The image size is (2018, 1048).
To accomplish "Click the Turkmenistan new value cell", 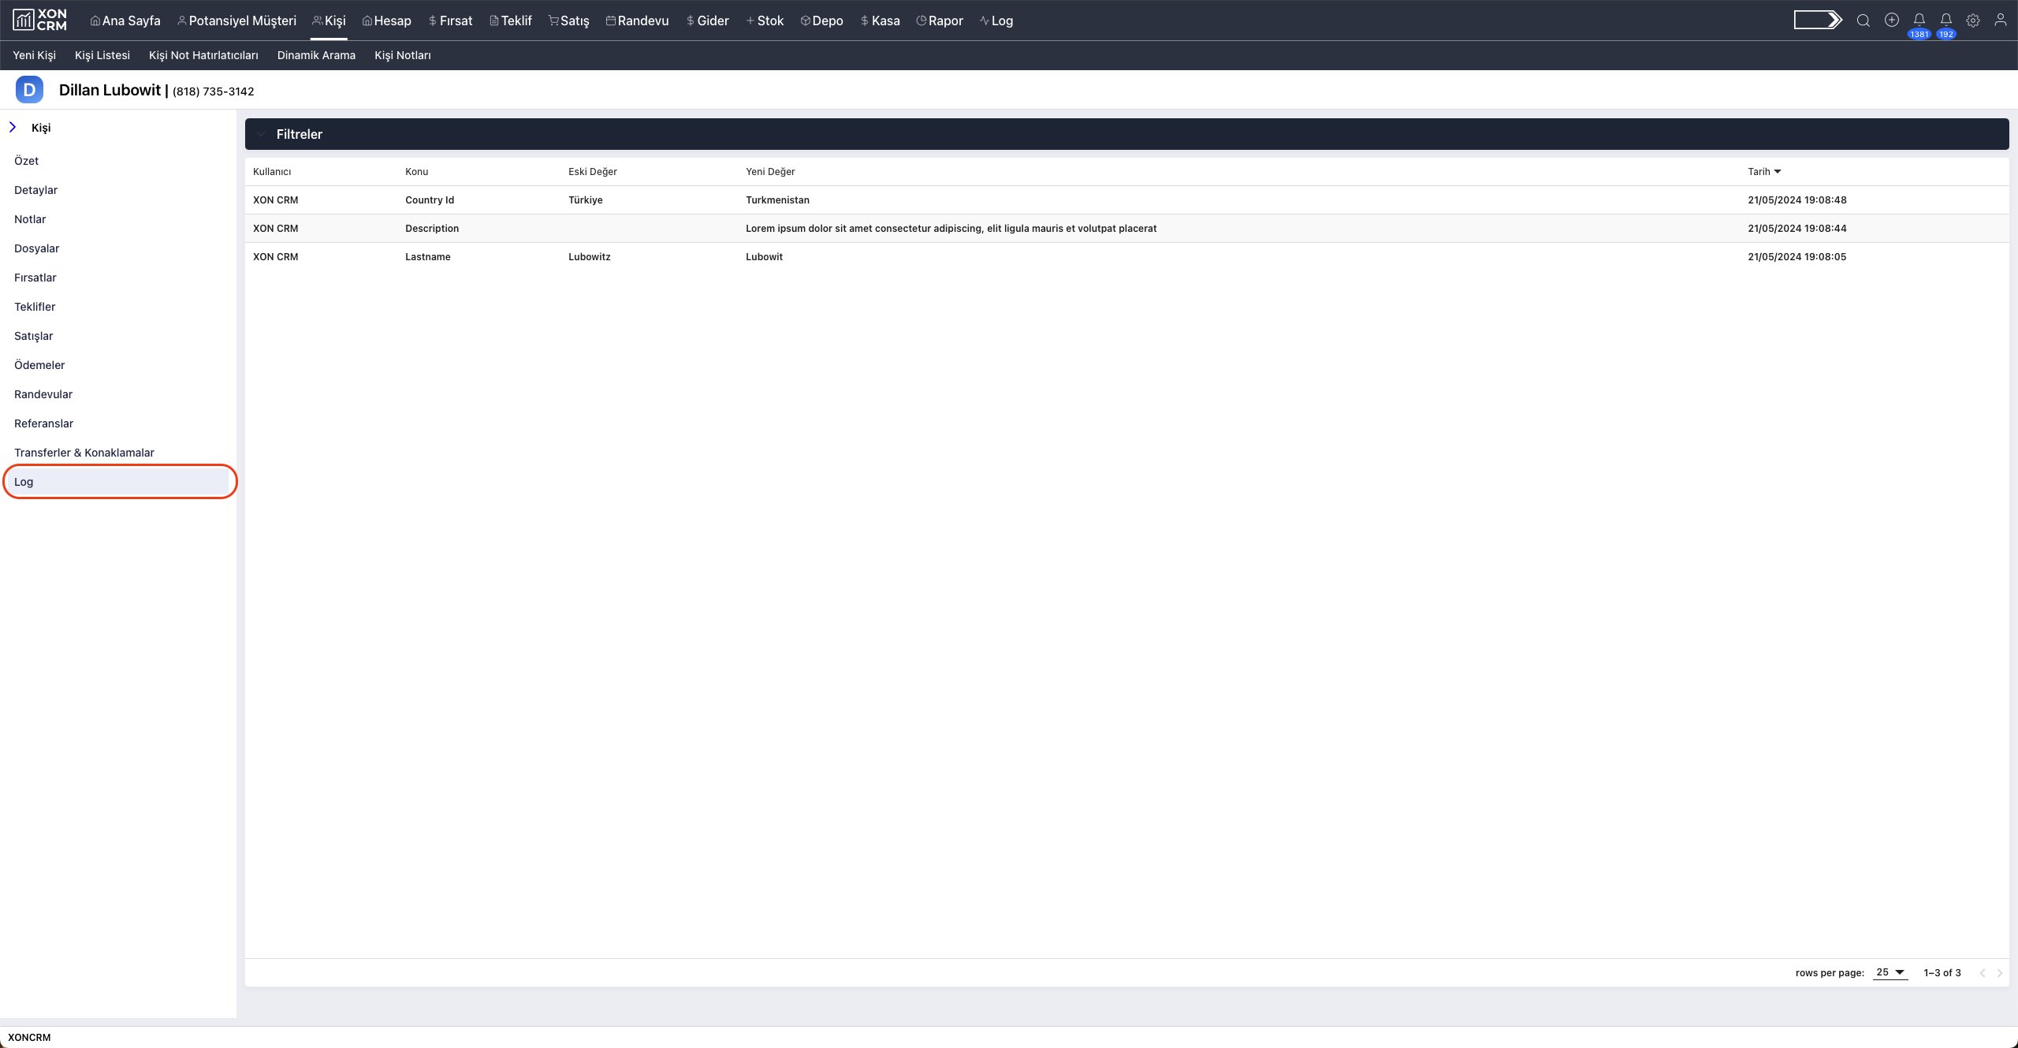I will pyautogui.click(x=777, y=200).
